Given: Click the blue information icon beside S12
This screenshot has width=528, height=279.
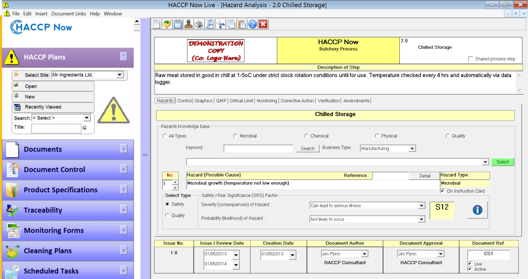Looking at the screenshot, I should (x=477, y=210).
